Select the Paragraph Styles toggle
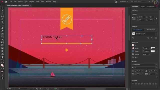The image size is (160, 90). pos(138,30)
